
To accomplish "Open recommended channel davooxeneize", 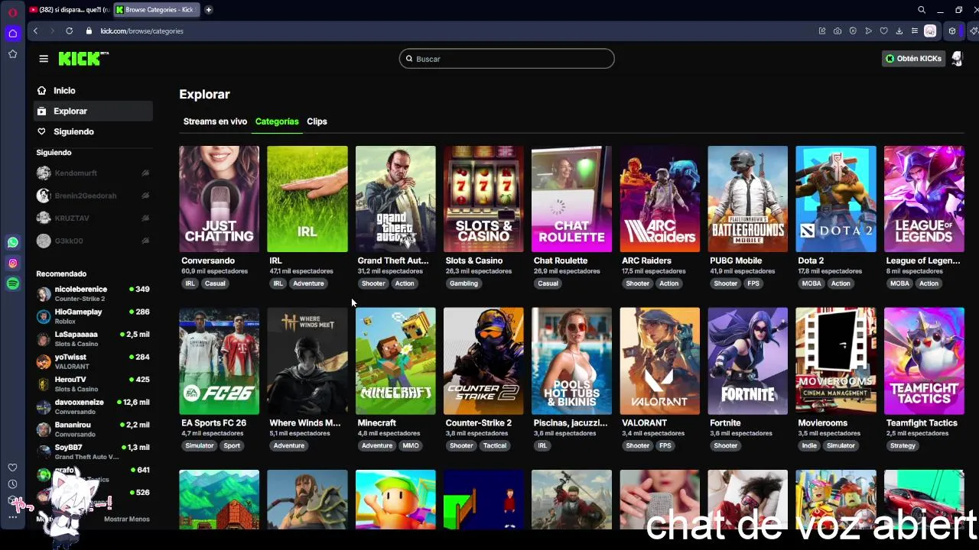I will (x=93, y=406).
